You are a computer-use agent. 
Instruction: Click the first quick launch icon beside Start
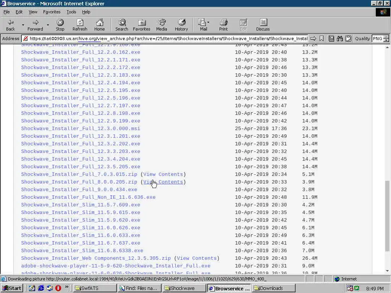(32, 288)
